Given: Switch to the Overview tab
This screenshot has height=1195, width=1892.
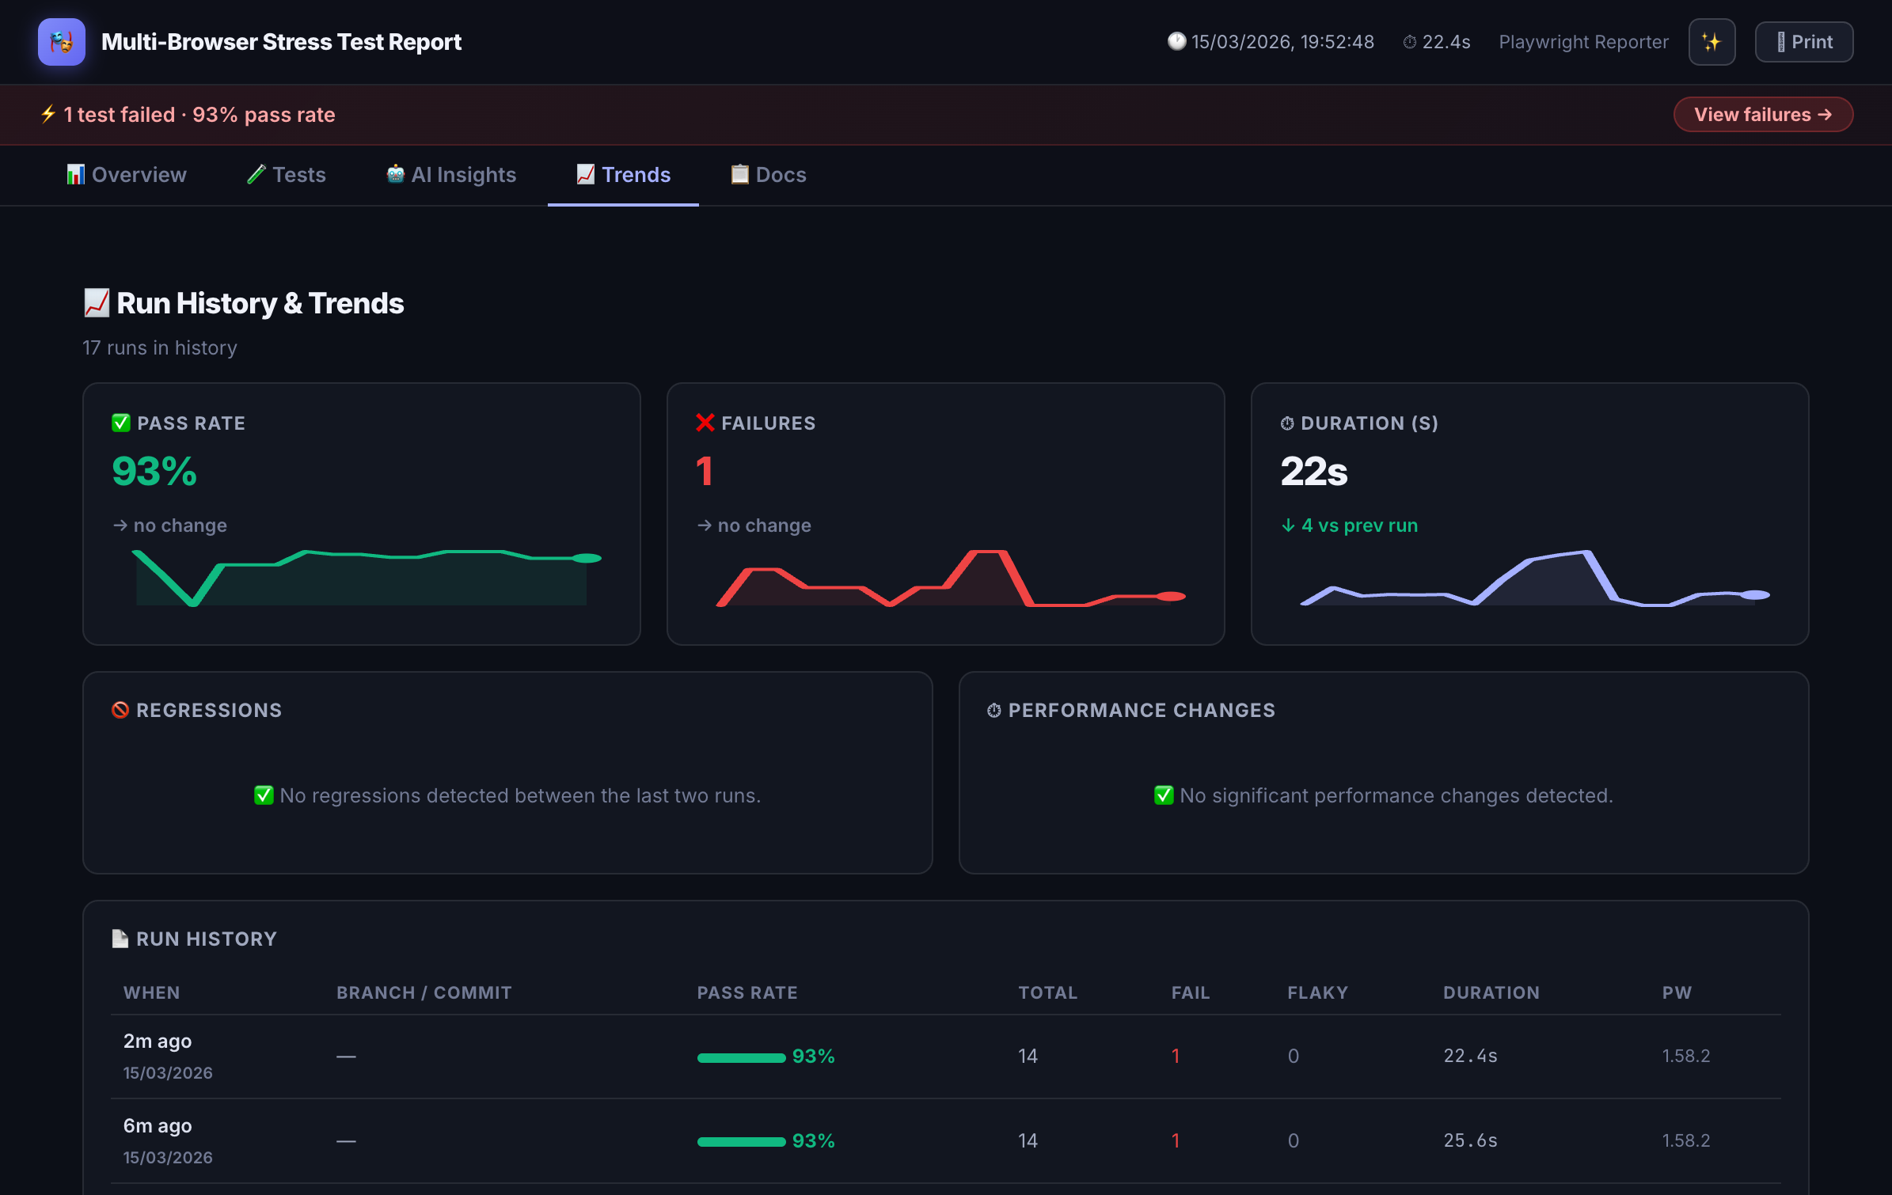Looking at the screenshot, I should (x=127, y=175).
